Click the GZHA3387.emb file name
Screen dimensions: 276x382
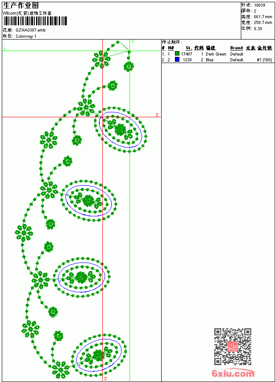(x=31, y=30)
